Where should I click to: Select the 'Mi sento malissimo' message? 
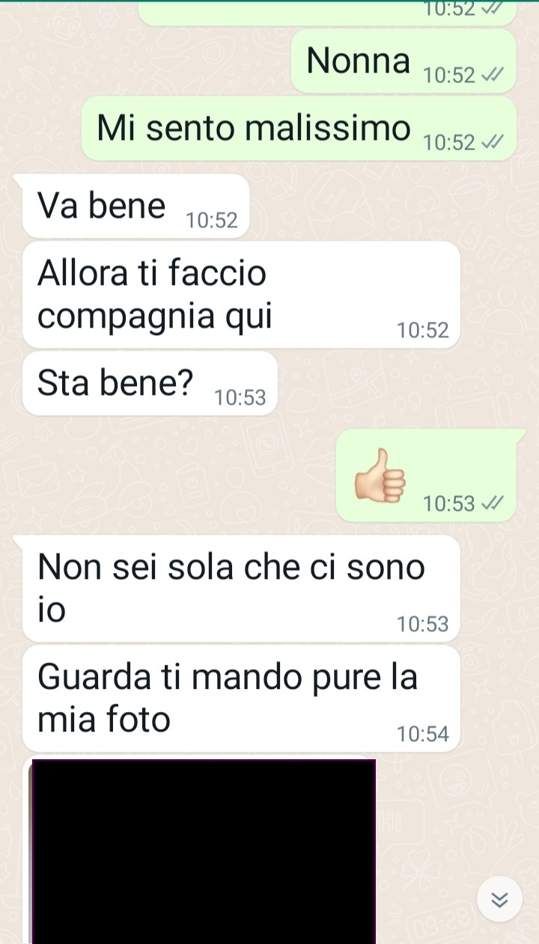[299, 129]
